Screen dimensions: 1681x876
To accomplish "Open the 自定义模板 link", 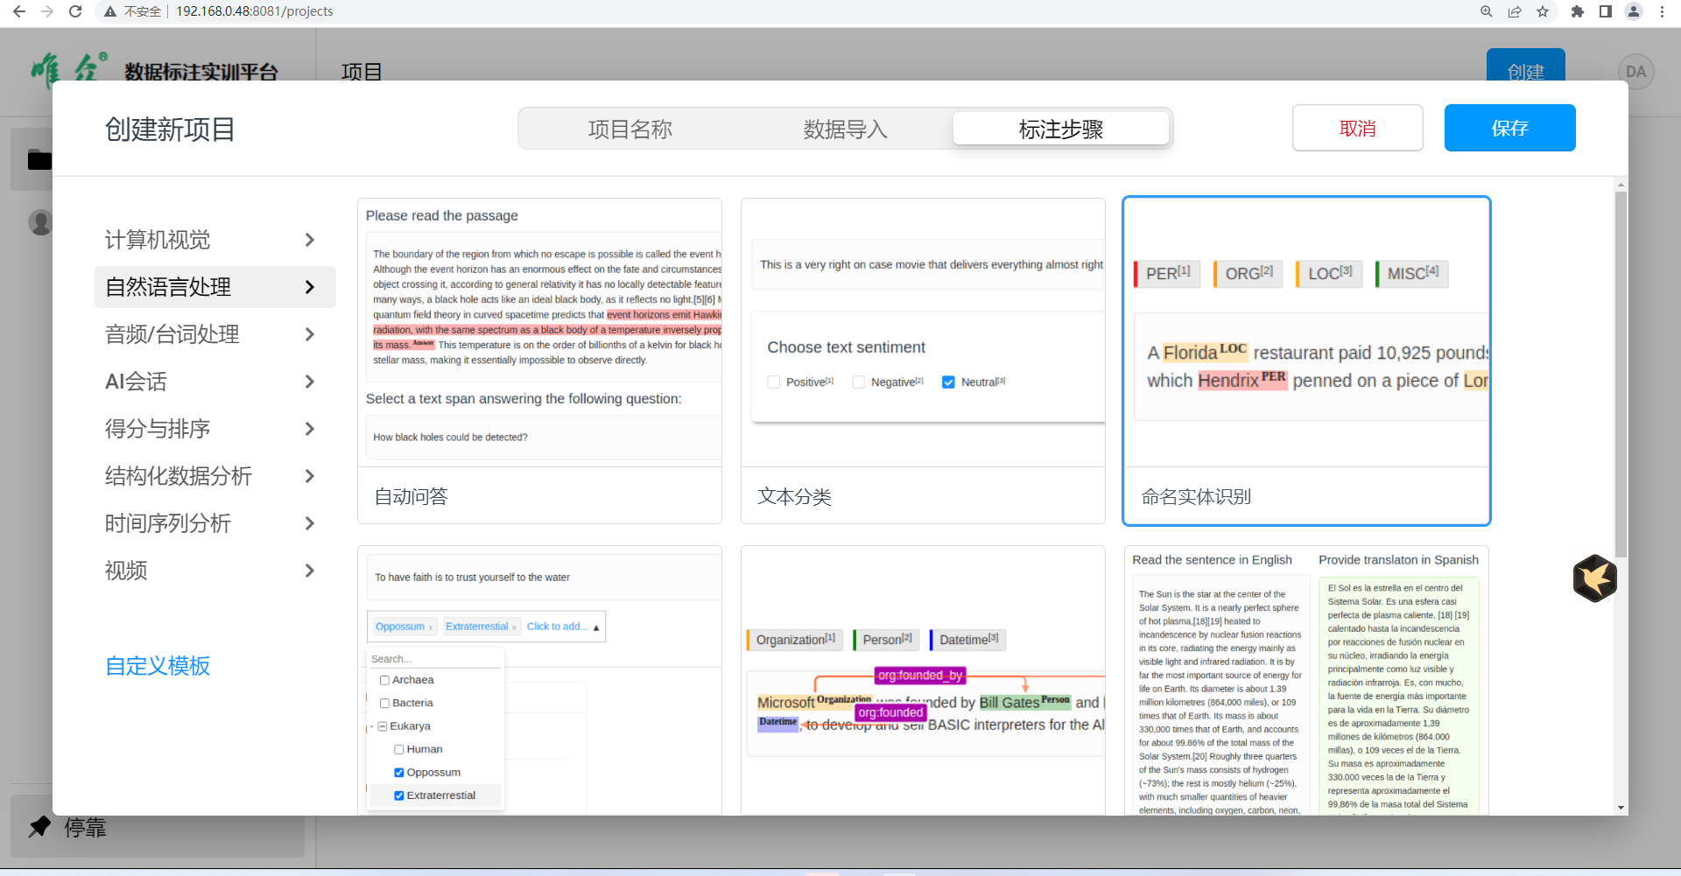I will pyautogui.click(x=158, y=666).
